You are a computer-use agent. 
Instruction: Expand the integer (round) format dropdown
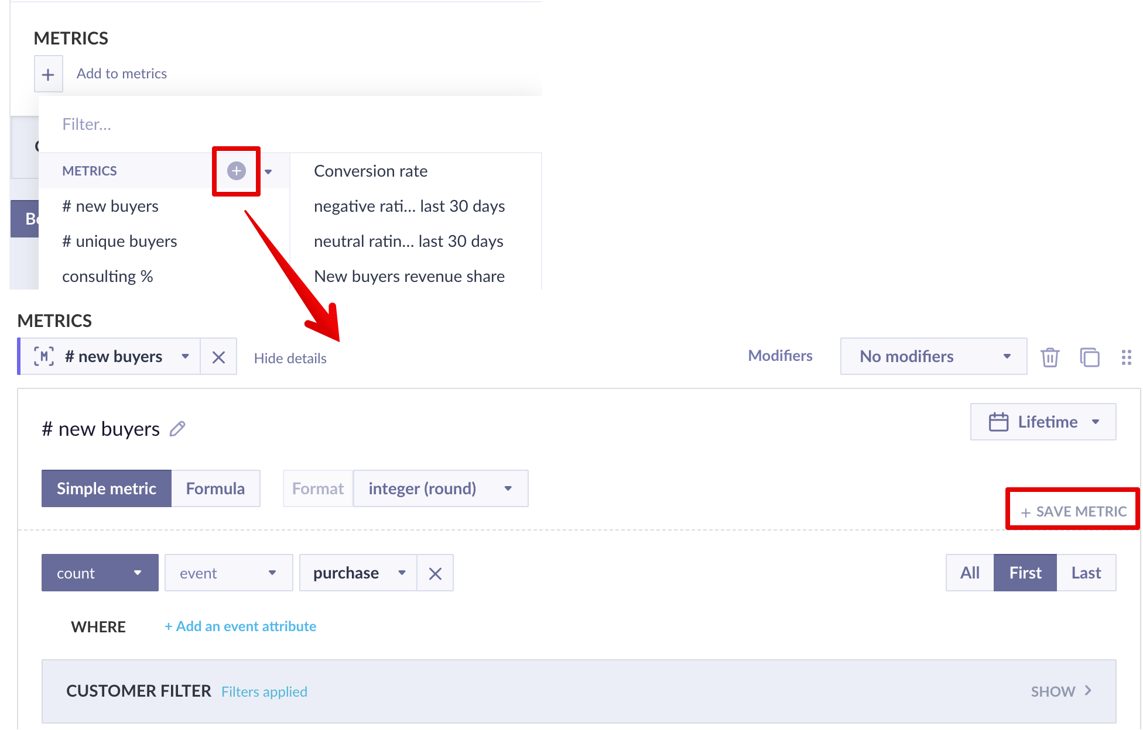pyautogui.click(x=440, y=488)
